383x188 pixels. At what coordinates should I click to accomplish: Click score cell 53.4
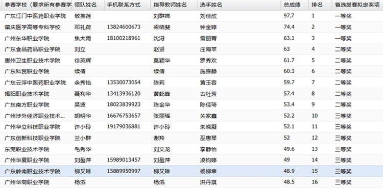(x=289, y=104)
